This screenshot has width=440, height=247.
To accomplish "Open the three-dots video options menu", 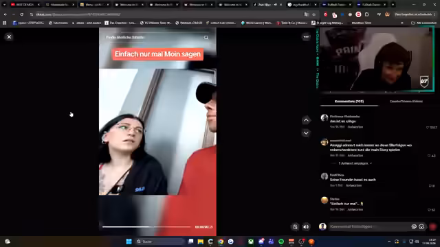I will (x=306, y=36).
